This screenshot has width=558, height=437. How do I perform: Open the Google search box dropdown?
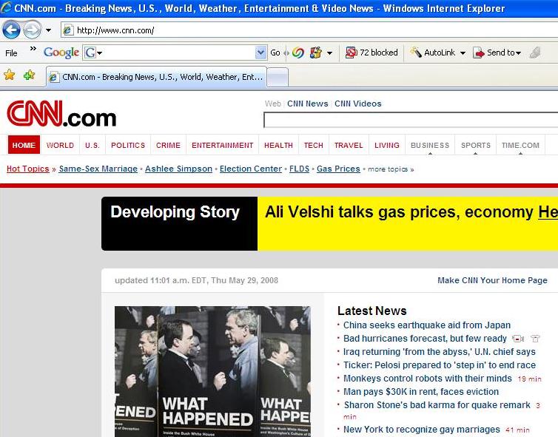point(260,52)
